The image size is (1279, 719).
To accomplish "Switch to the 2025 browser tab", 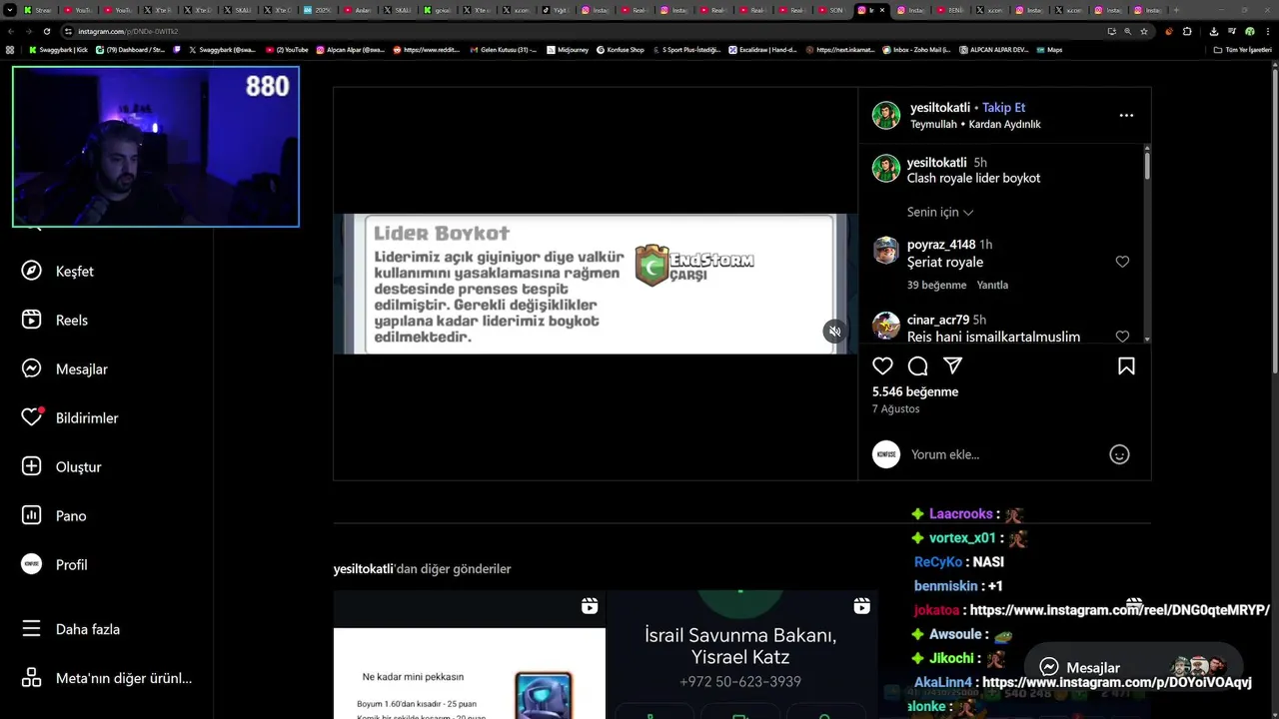I will tap(319, 10).
